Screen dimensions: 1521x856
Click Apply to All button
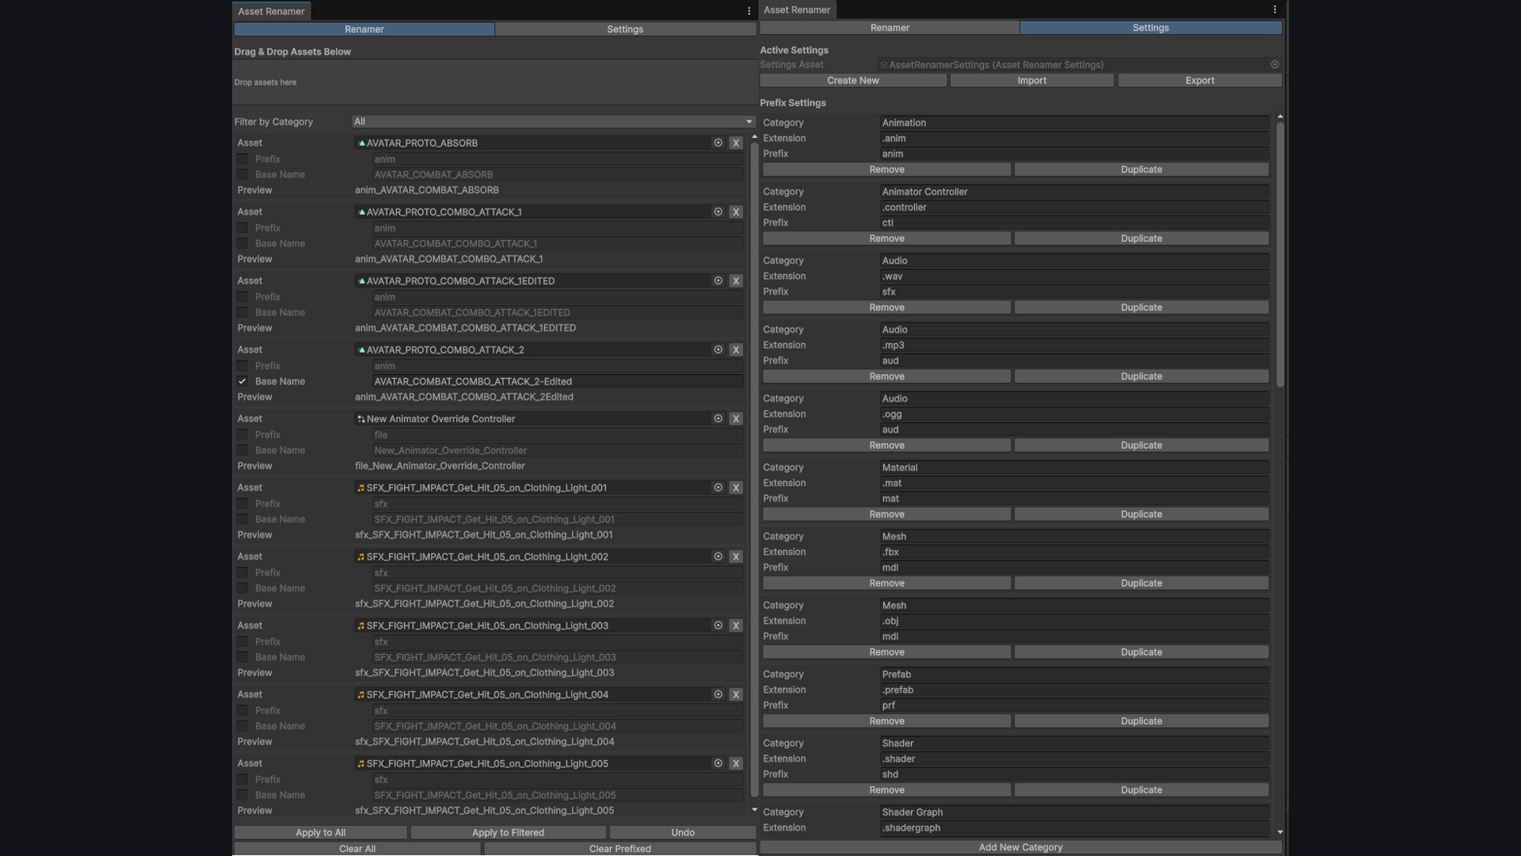click(321, 833)
